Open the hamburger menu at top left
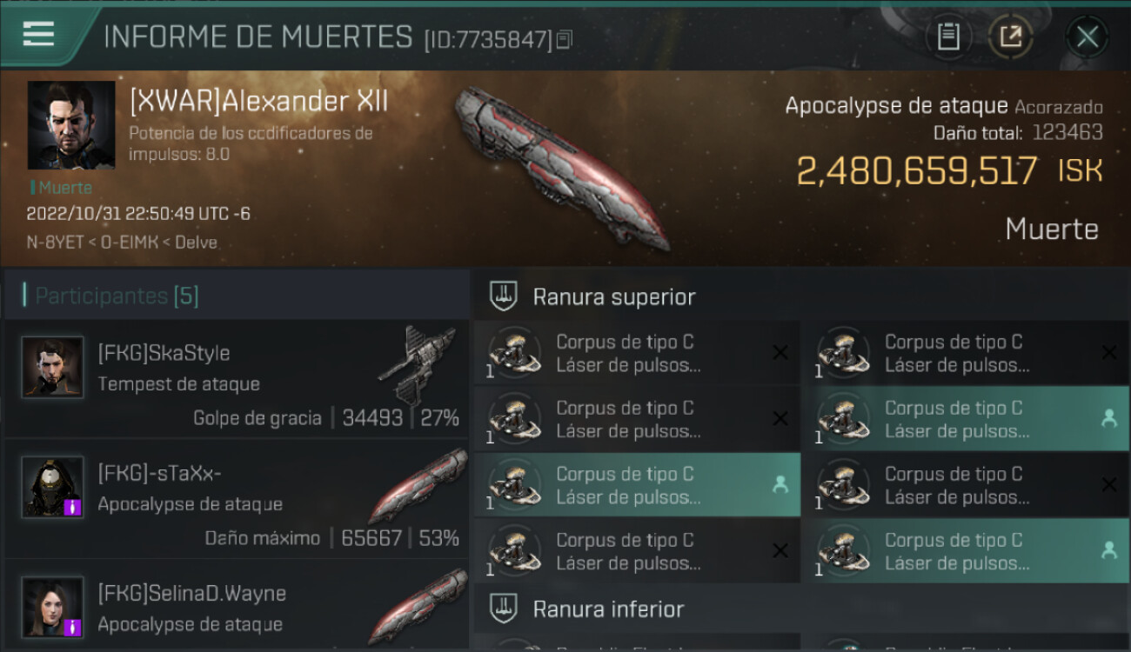Viewport: 1131px width, 652px height. click(38, 34)
